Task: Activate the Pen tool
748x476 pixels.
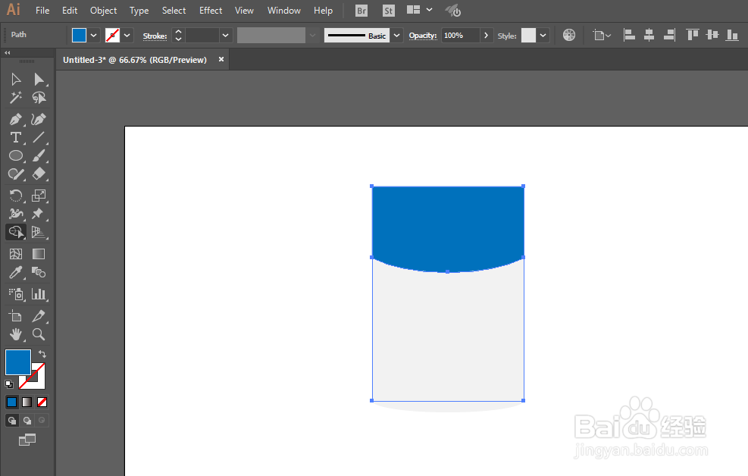Action: coord(15,119)
